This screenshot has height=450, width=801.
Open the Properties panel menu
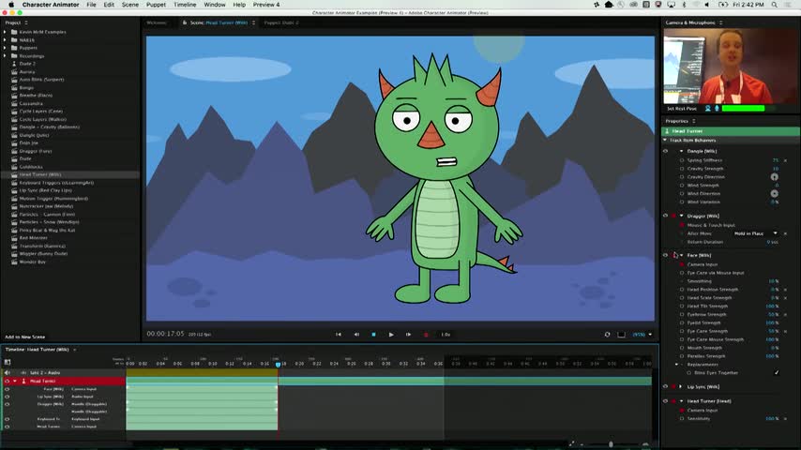click(694, 121)
